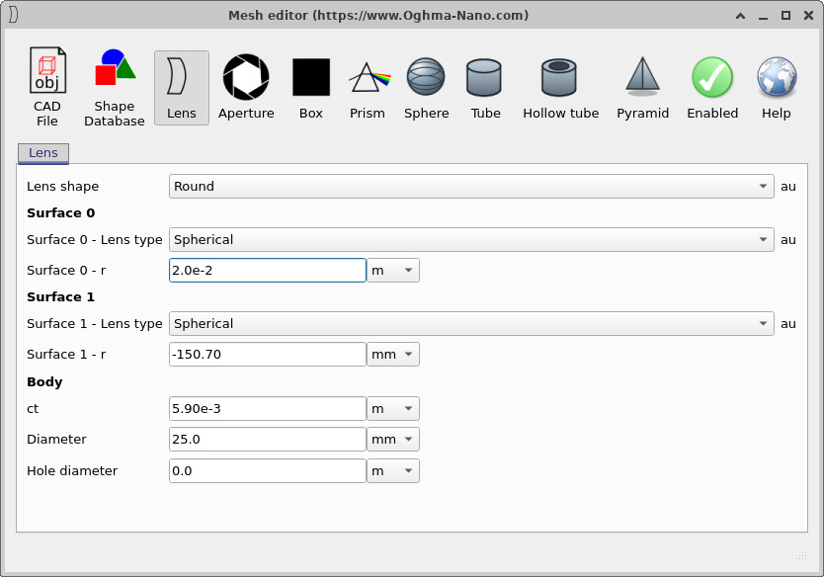Open the Diameter unit selector showing mm
Image resolution: width=824 pixels, height=577 pixels.
[x=392, y=439]
